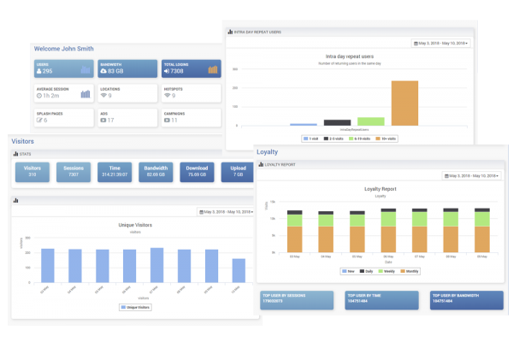Click the Users card bar chart icon
This screenshot has height=342, width=513.
click(x=85, y=70)
